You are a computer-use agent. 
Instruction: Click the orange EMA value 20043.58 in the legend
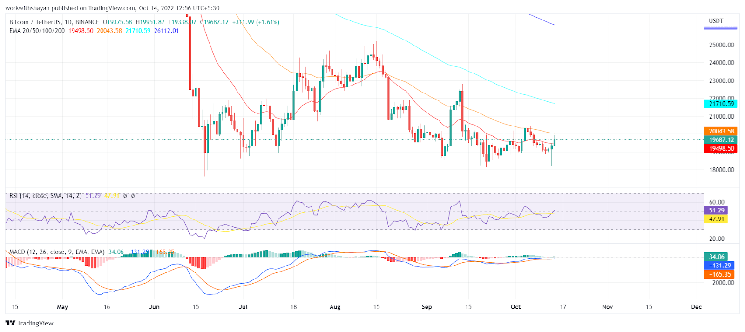point(109,31)
